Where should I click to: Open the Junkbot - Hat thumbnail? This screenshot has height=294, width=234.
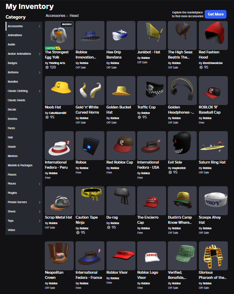tap(152, 35)
